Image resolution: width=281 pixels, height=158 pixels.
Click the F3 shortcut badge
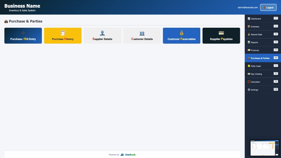pos(276,34)
